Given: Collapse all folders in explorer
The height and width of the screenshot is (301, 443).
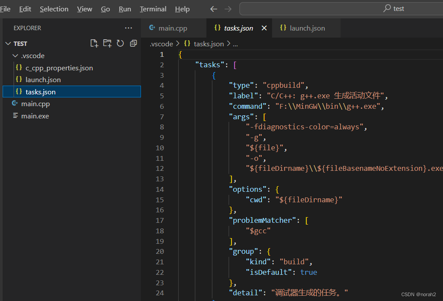Looking at the screenshot, I should pos(134,43).
